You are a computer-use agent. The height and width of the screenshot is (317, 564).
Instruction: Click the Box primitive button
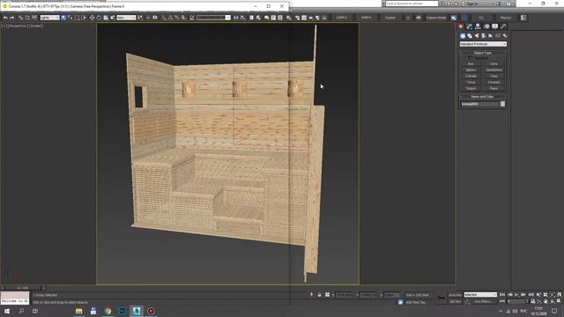[x=471, y=63]
